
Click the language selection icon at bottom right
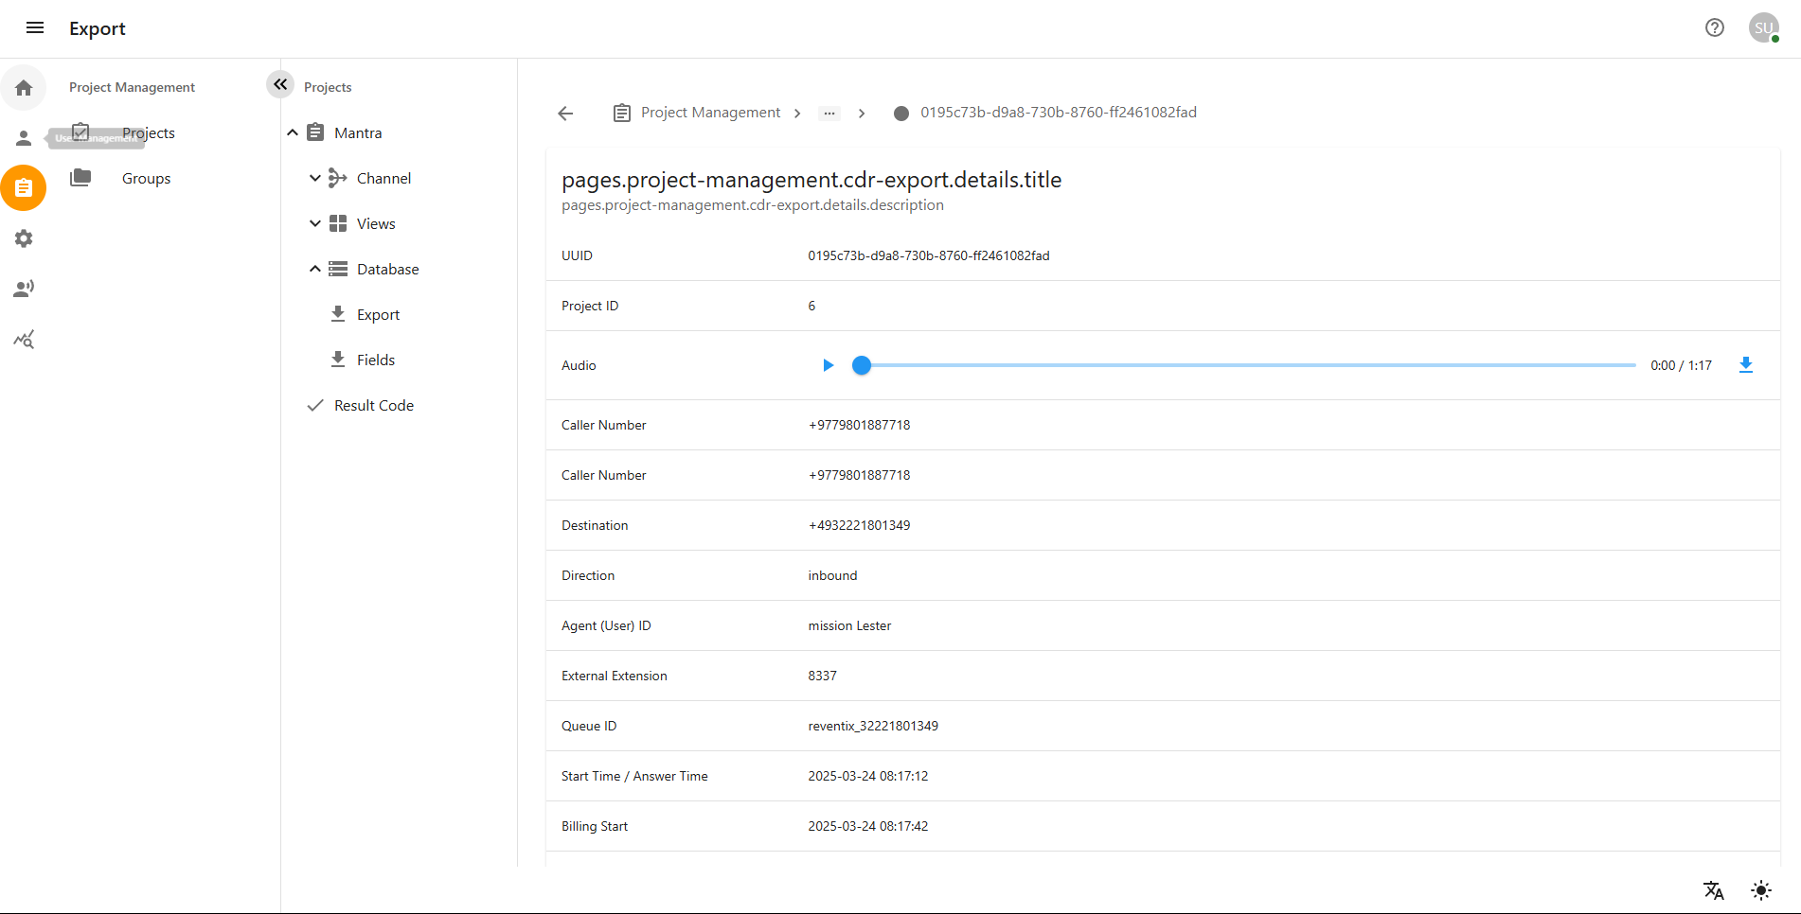click(1714, 890)
